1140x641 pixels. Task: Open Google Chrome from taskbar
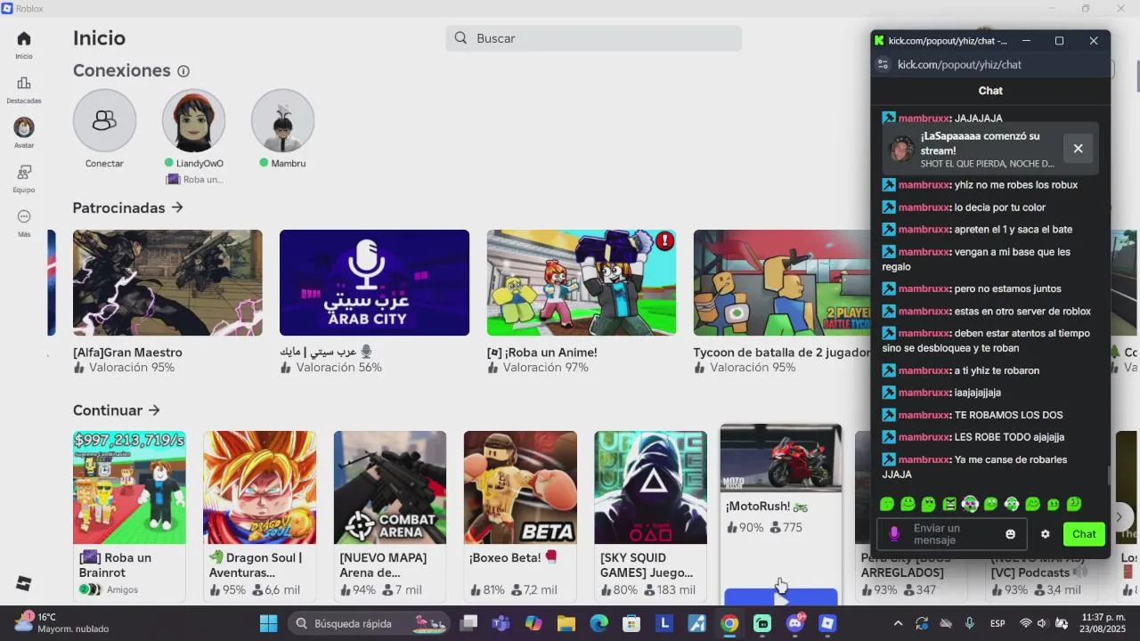coord(729,623)
